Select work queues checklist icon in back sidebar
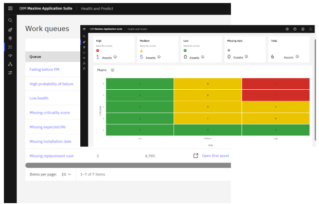Screen dimensions: 319x204 tap(10, 47)
